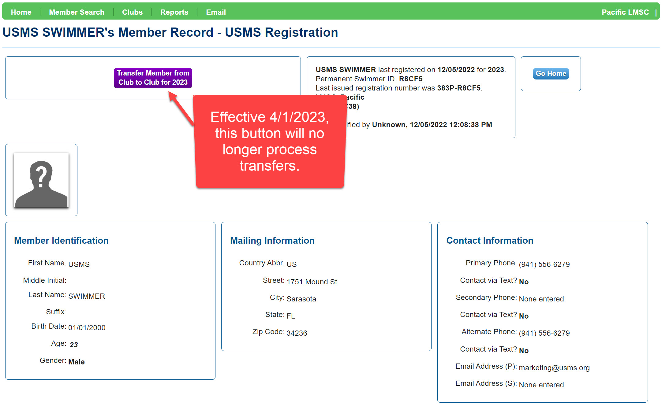Select the Street value 1751 Mound St
Viewport: 662px width, 406px height.
[312, 282]
